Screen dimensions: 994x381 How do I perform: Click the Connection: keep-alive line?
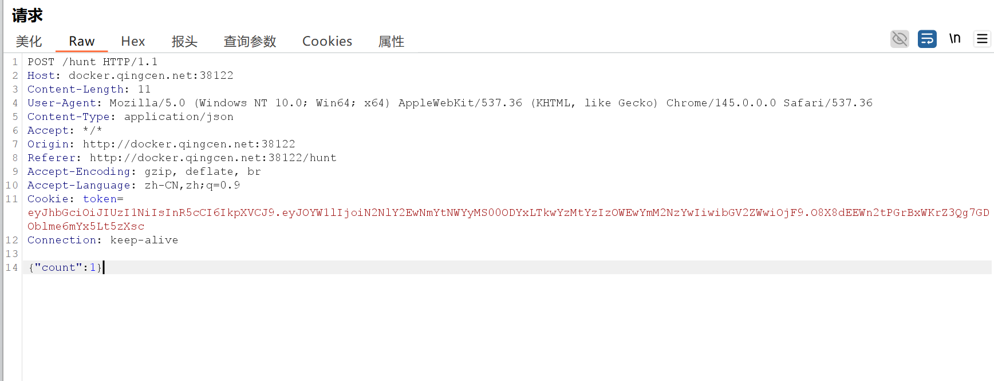102,240
